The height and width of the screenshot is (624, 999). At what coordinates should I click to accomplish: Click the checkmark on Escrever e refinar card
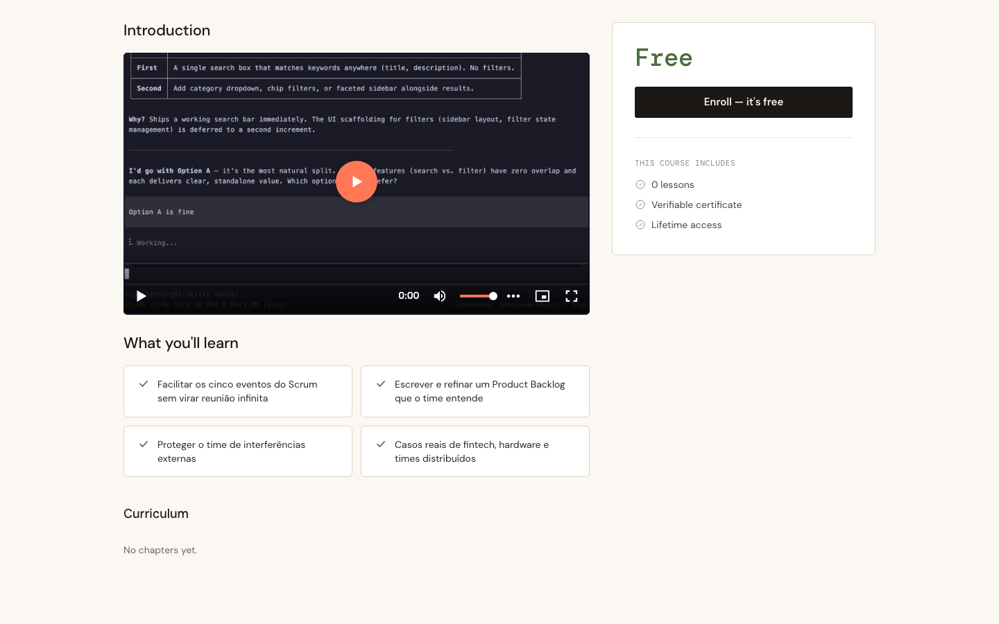381,384
